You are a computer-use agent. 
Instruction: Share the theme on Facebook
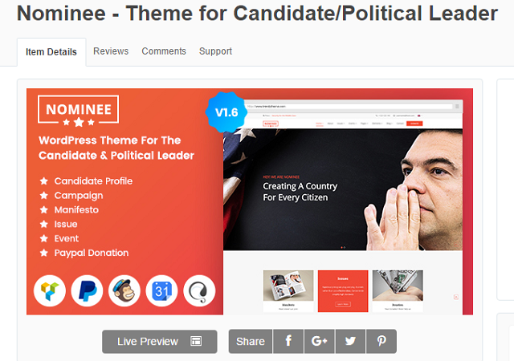288,341
